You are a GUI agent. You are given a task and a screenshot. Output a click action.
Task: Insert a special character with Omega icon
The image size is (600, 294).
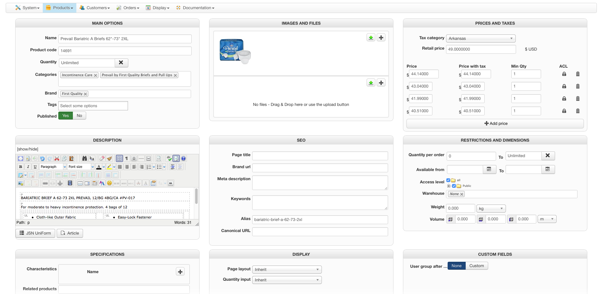pyautogui.click(x=134, y=158)
